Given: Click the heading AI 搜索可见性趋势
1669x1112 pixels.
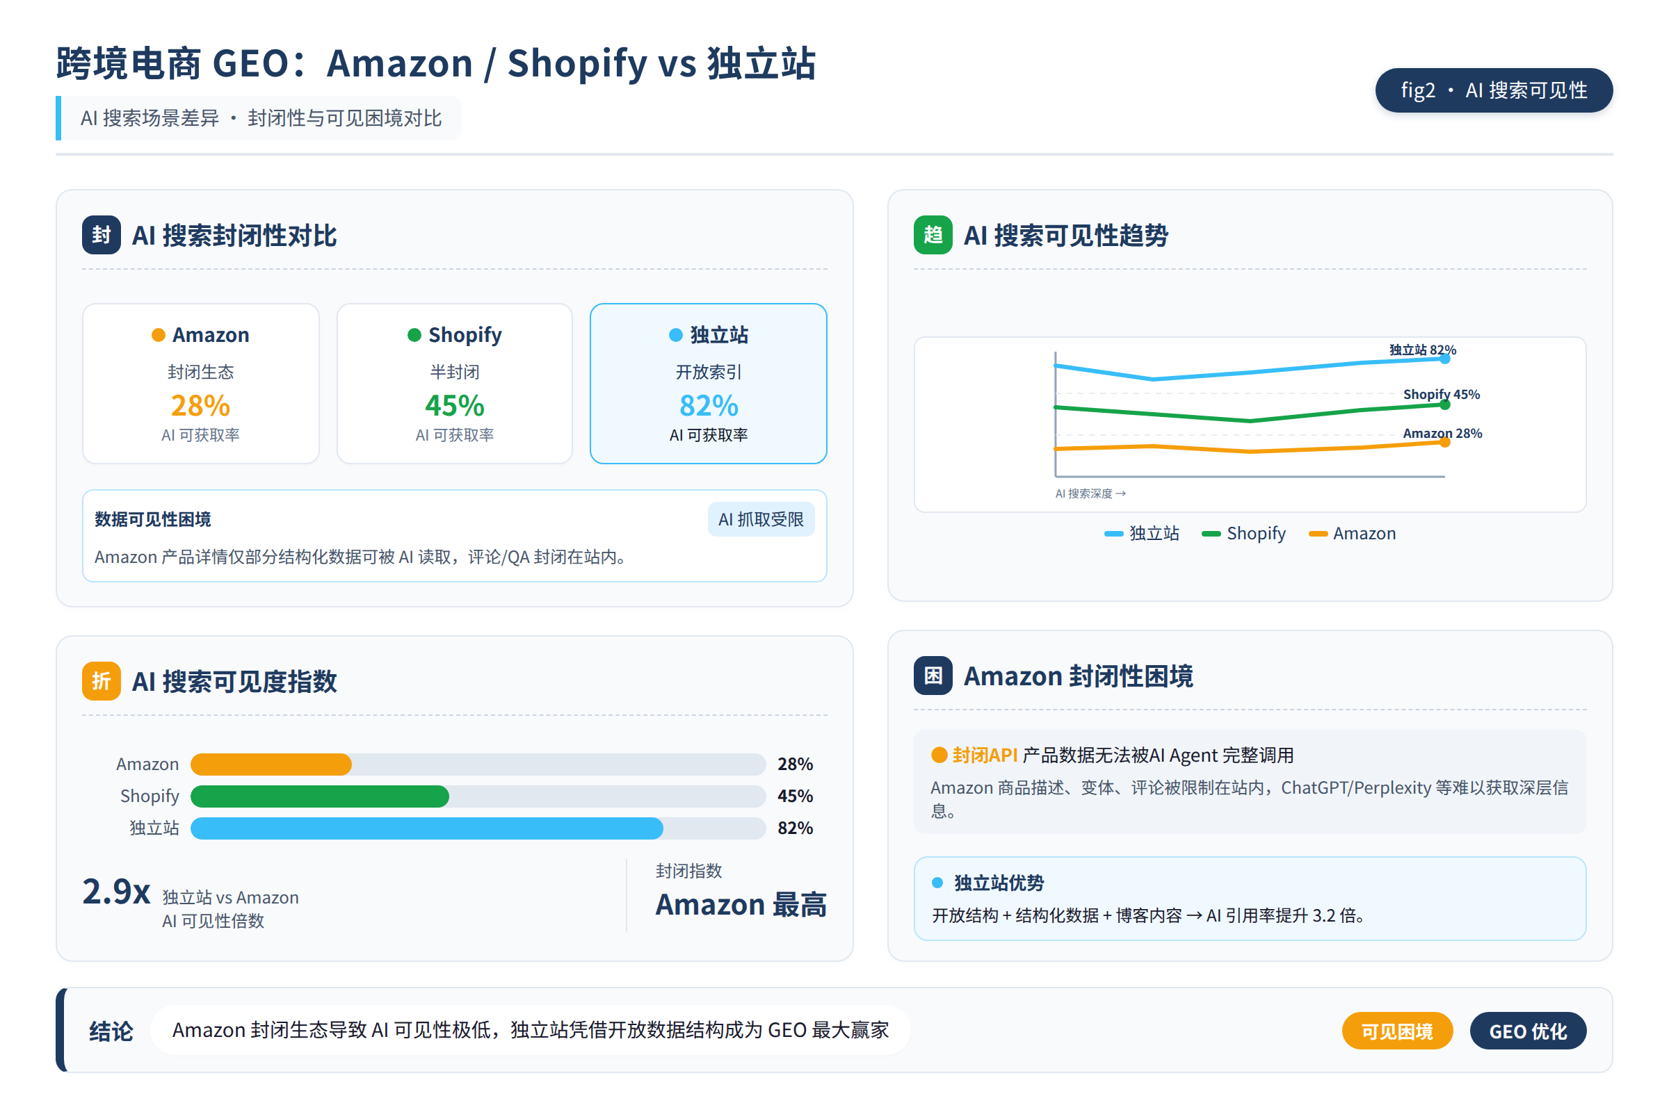Looking at the screenshot, I should coord(1065,236).
